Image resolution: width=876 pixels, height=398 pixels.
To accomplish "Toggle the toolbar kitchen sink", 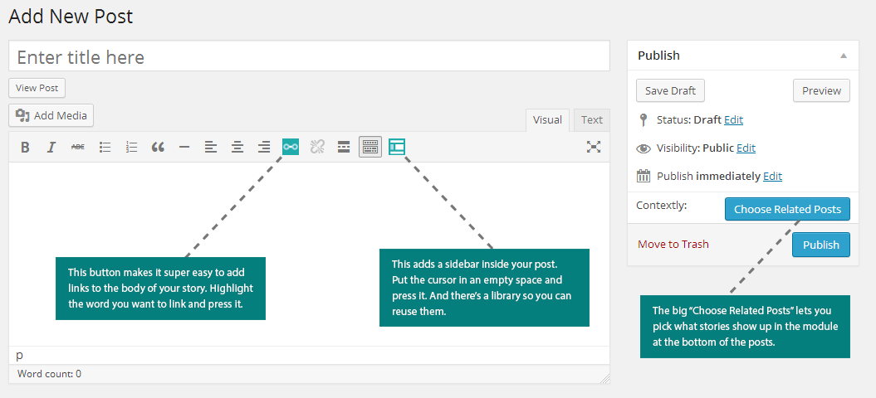I will pos(370,147).
